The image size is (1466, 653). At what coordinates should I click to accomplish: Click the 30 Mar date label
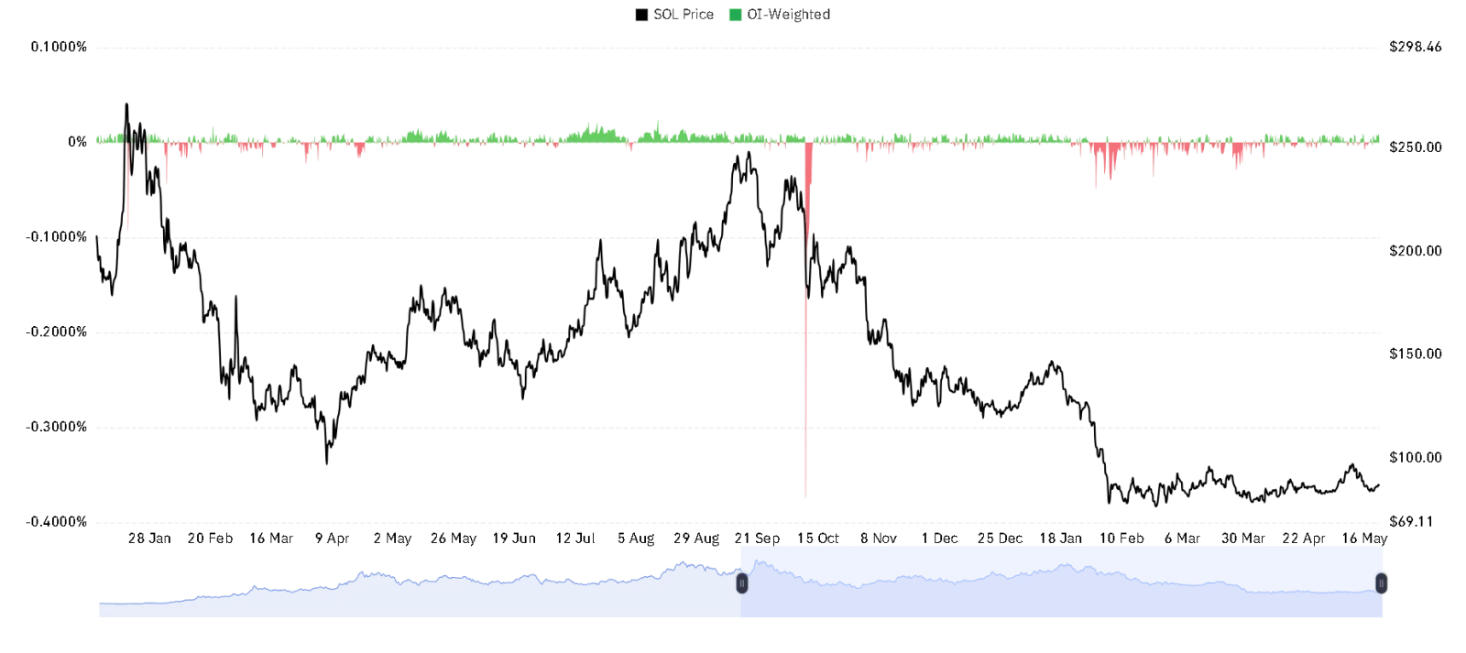tap(1243, 539)
